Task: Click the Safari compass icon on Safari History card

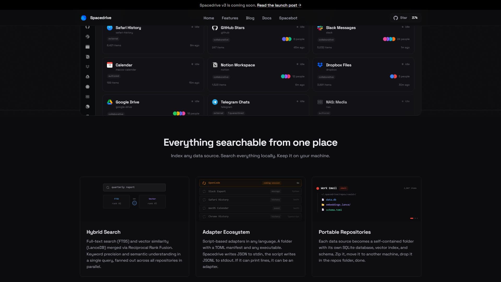Action: (110, 28)
